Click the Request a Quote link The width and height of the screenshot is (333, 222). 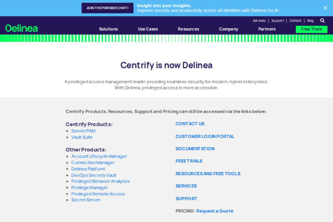click(x=215, y=211)
